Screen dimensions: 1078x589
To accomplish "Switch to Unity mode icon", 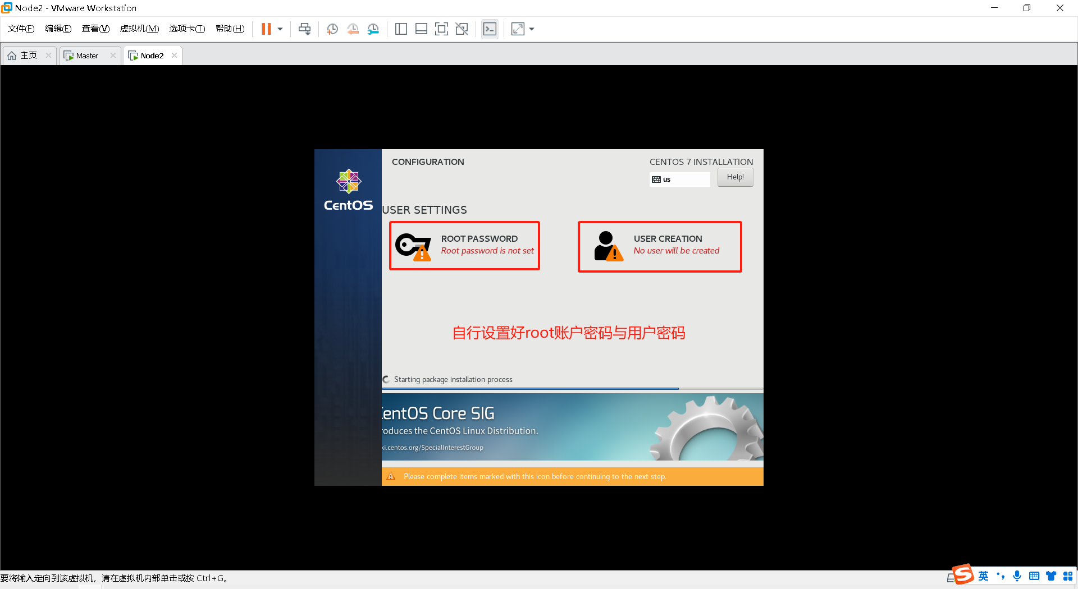I will 462,29.
